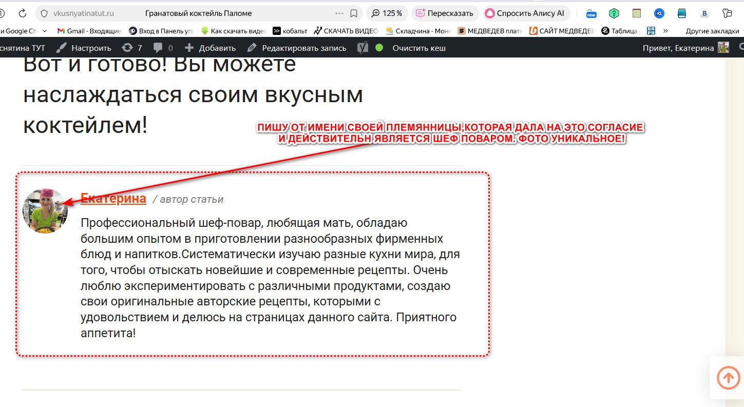Click the page title text Гранатовый коктейль Паломе
The height and width of the screenshot is (407, 744).
[x=199, y=13]
